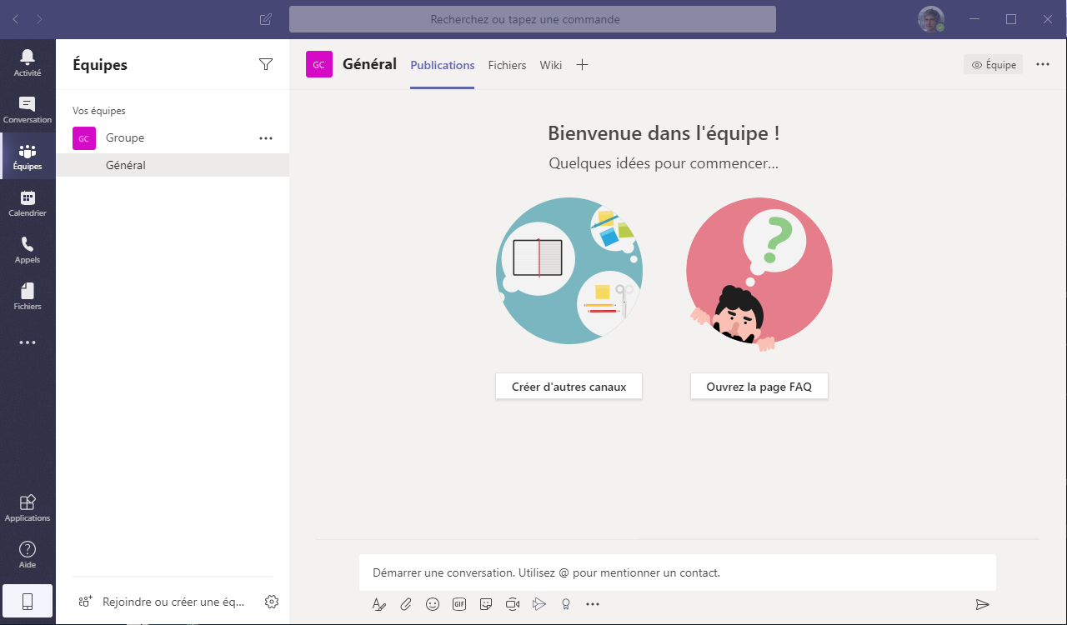Viewport: 1067px width, 625px height.
Task: Navigate back with the left arrow
Action: point(17,19)
